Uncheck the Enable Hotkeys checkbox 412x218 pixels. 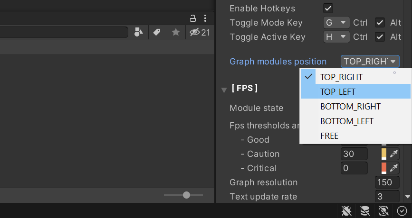[x=328, y=8]
